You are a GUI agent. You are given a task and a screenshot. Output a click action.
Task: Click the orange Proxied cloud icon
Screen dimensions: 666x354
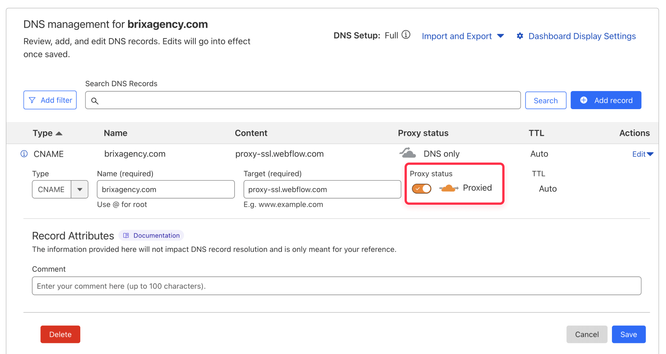pyautogui.click(x=448, y=188)
